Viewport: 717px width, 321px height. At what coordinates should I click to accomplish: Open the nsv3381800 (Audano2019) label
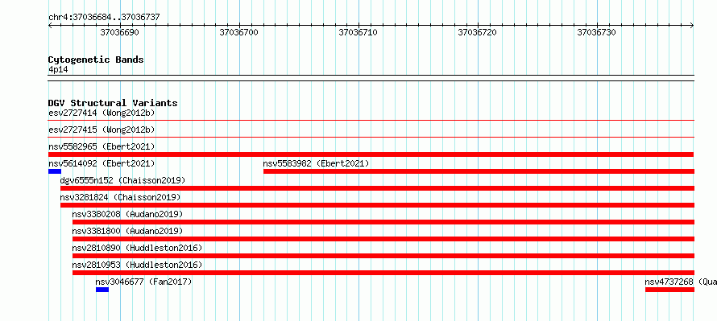[x=127, y=231]
